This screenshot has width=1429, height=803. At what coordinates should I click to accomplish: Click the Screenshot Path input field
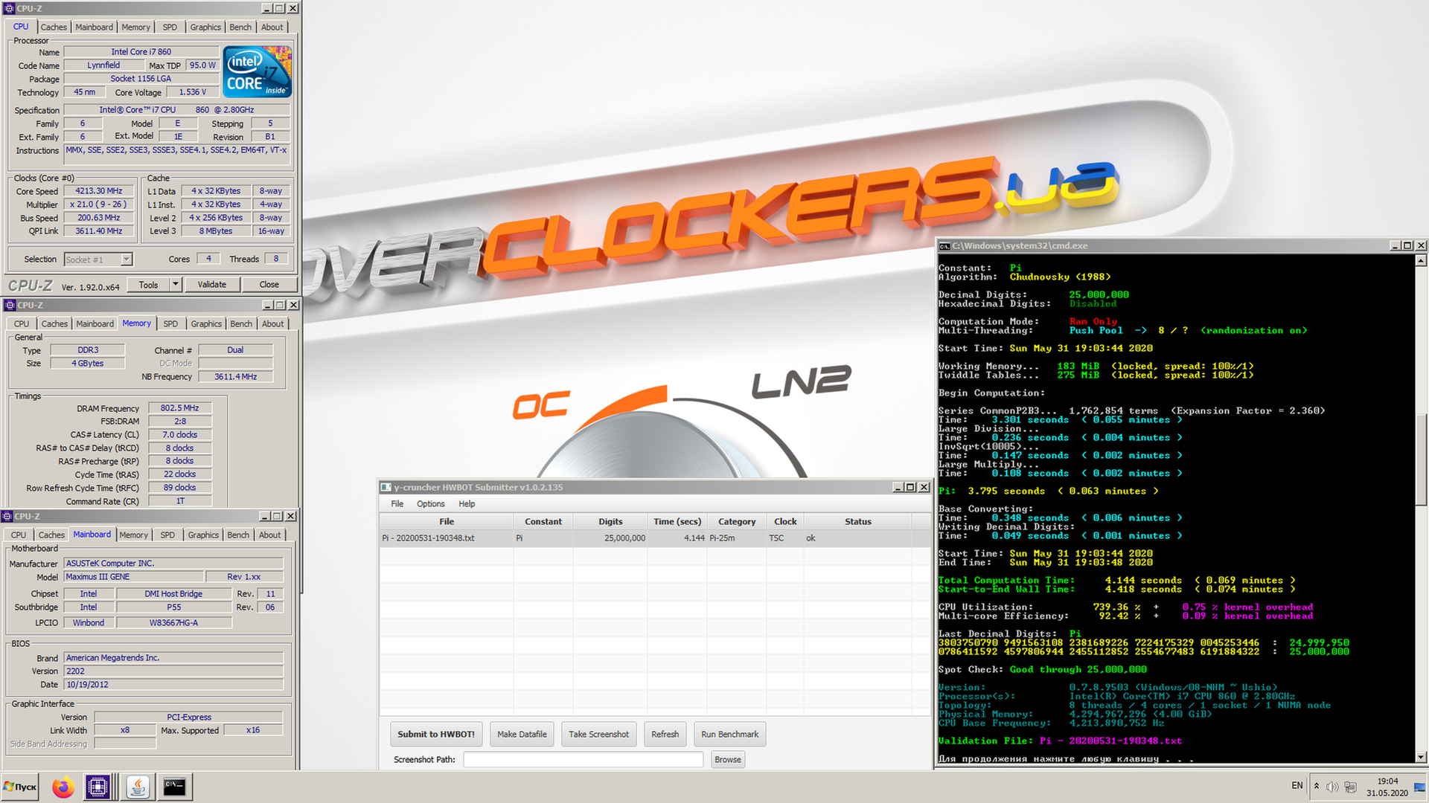click(x=583, y=759)
